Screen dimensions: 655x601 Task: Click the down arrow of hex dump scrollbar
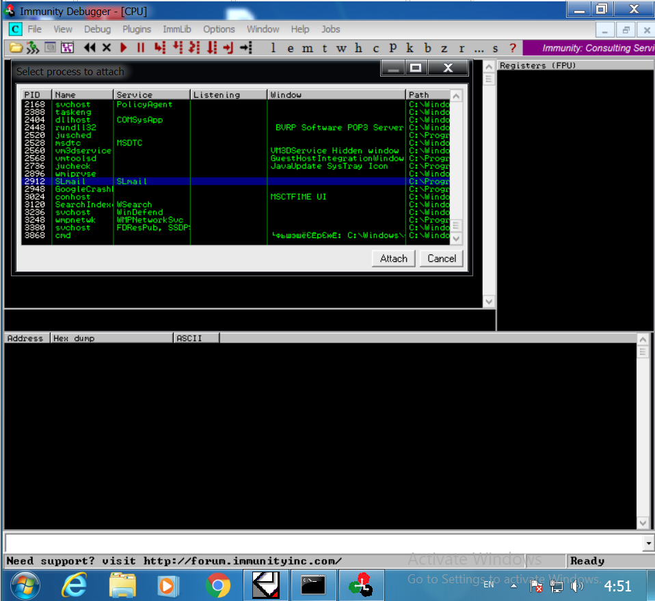(643, 523)
